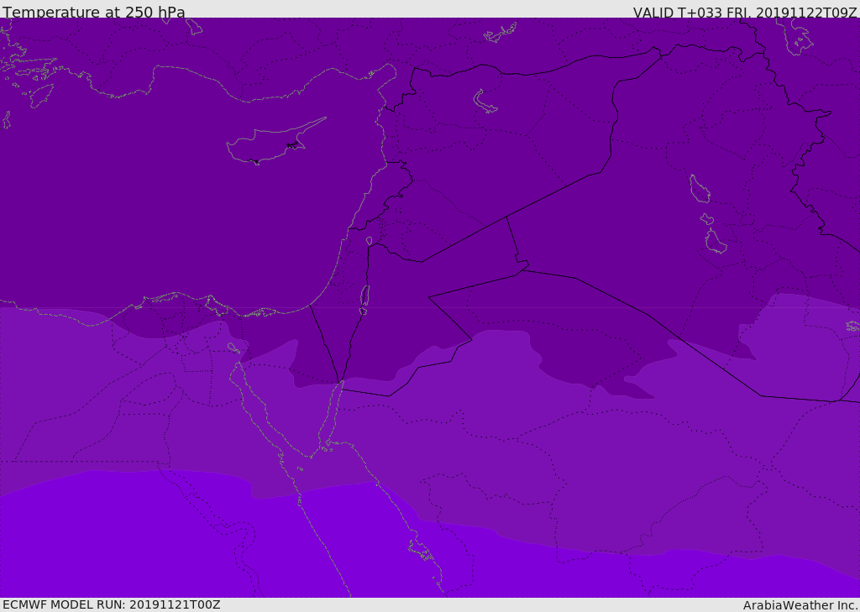Click Lake Assad in northern Syria
Image resolution: width=860 pixels, height=612 pixels.
pos(485,102)
